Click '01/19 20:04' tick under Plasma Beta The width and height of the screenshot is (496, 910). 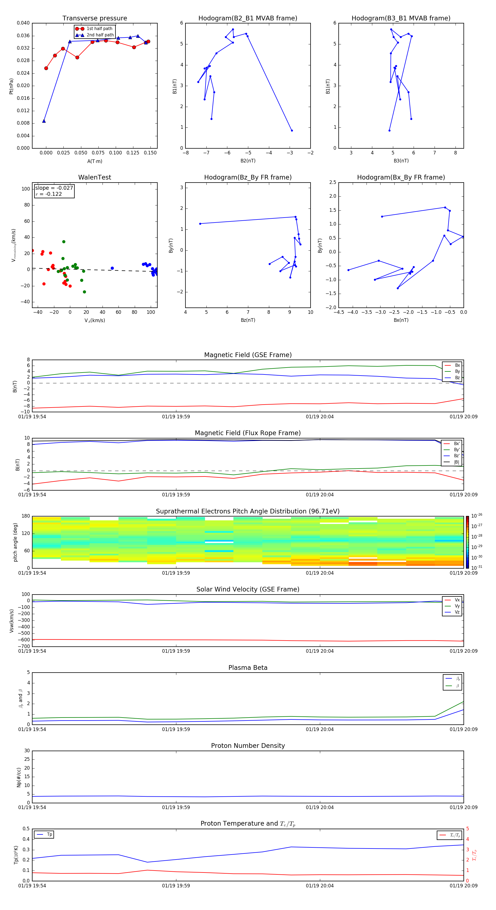[320, 729]
